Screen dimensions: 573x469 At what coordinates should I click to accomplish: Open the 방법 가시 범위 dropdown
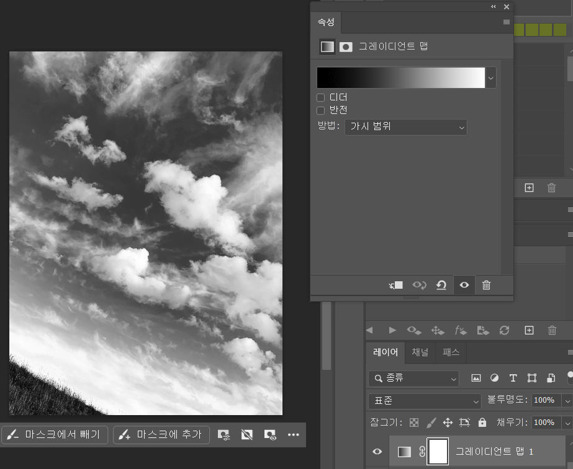click(x=405, y=127)
